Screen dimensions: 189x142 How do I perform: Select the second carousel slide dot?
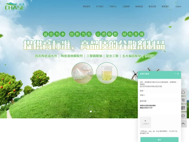[x=94, y=111]
